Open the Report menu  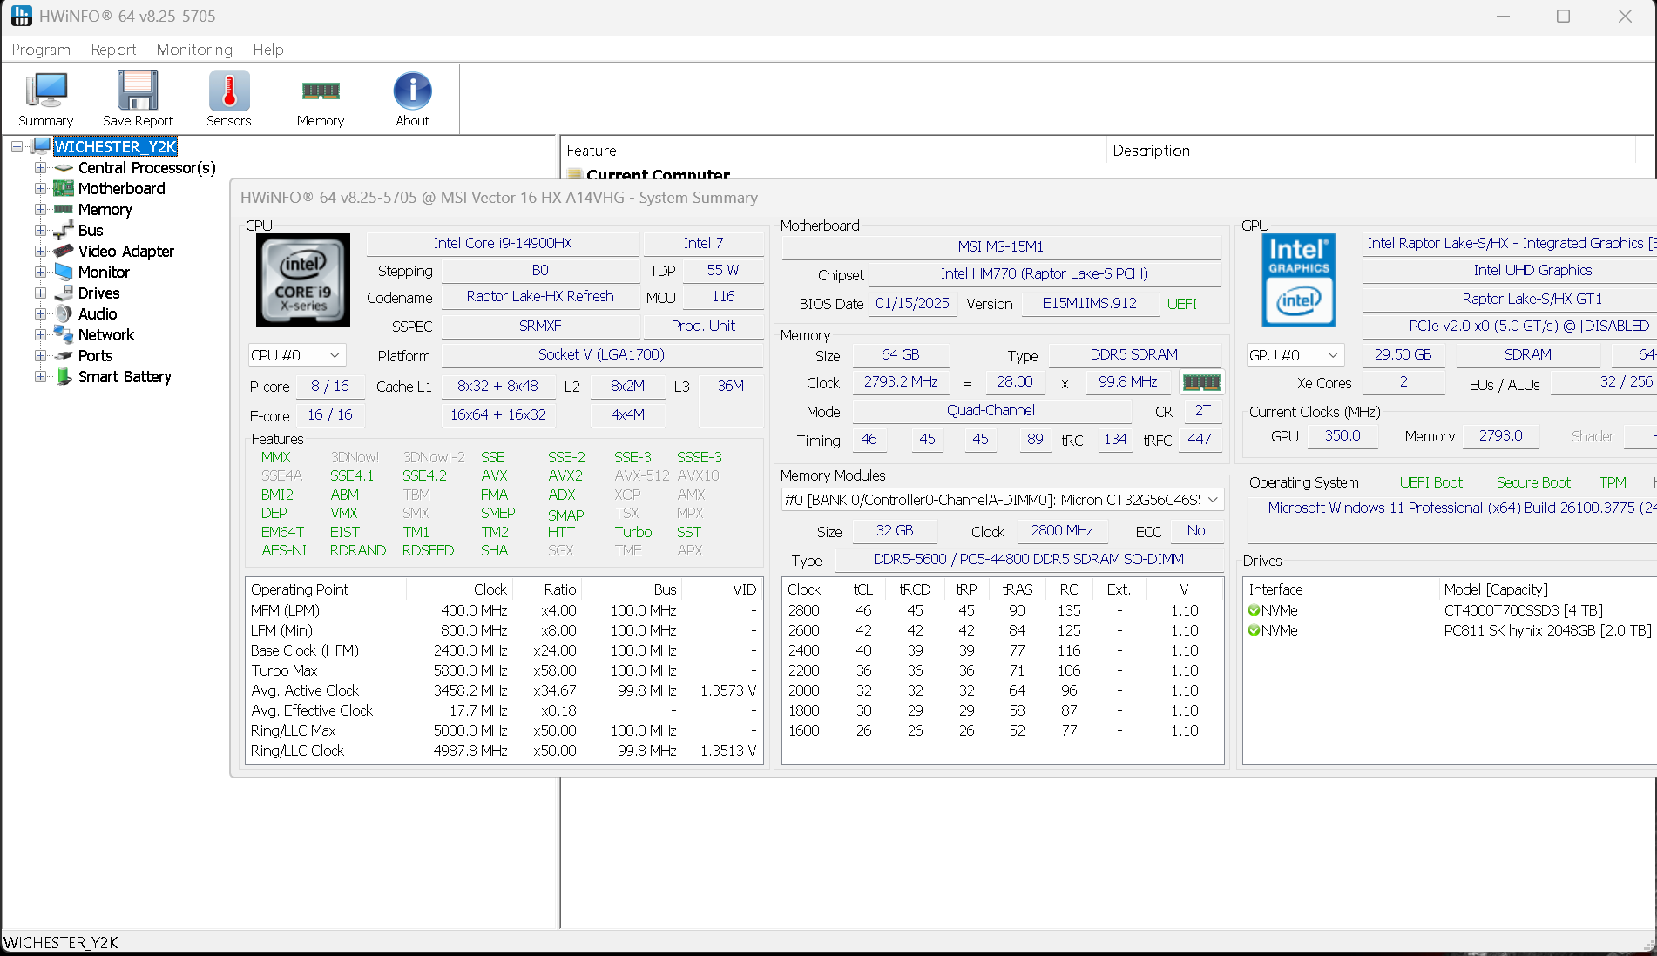pos(113,50)
